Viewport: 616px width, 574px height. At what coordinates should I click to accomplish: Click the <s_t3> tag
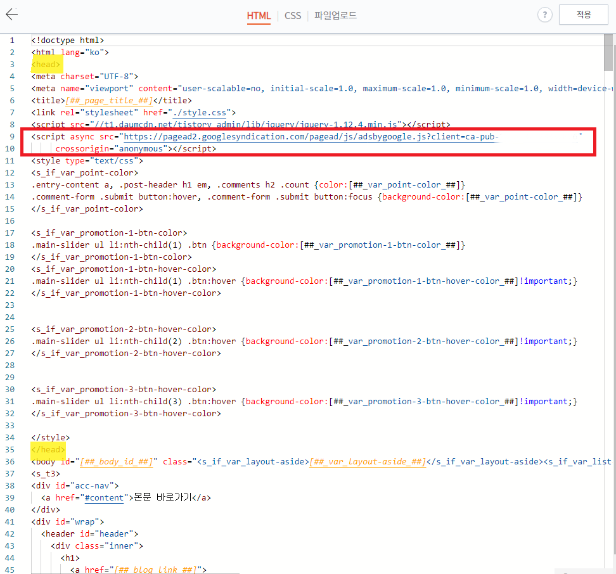point(46,474)
